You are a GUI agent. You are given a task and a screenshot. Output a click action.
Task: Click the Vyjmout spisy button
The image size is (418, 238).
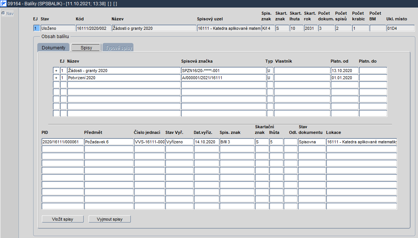click(110, 219)
